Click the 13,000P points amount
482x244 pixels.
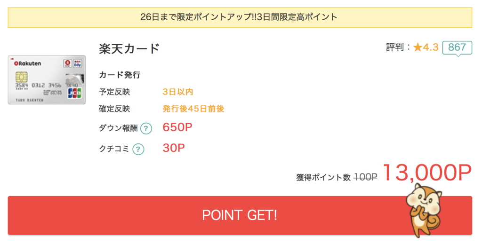coord(427,173)
